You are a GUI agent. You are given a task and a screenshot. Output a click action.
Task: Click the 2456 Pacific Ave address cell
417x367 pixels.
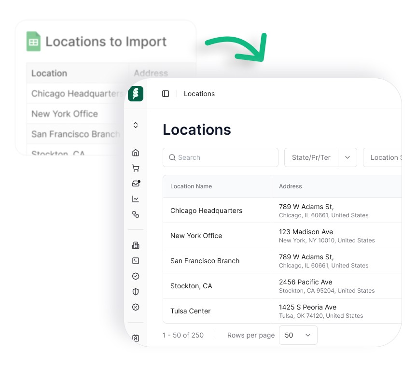click(x=336, y=286)
